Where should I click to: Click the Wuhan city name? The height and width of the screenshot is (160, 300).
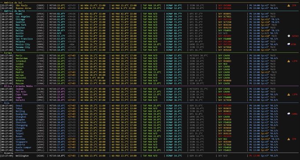pos(19,131)
